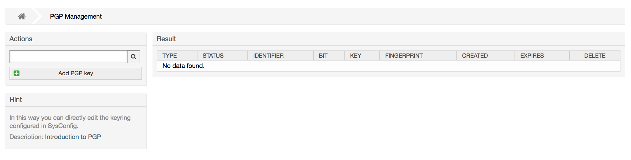Click the DELETE column header
Image resolution: width=631 pixels, height=160 pixels.
[x=595, y=56]
